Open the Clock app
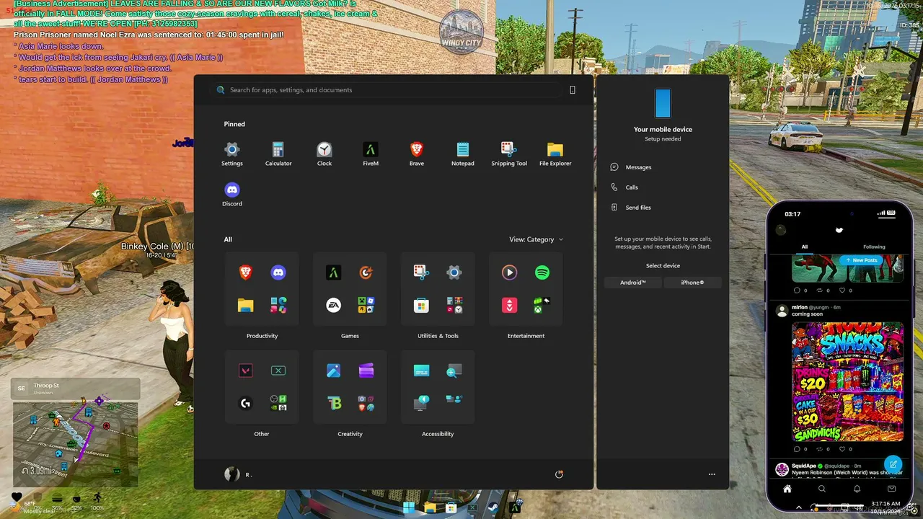Screen dimensions: 923x519 (324, 154)
